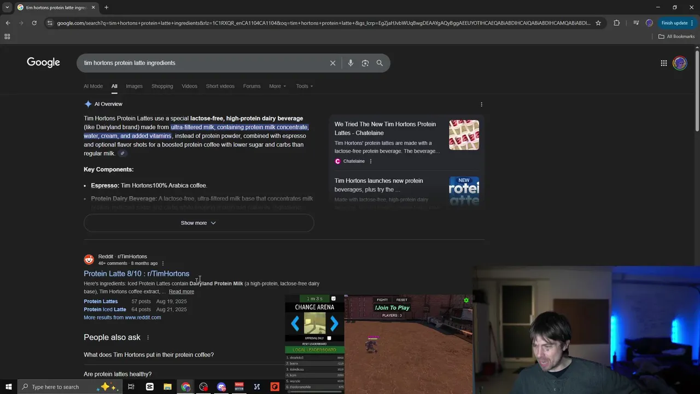Open Protein Latte 8/10 Reddit result
Screen dimensions: 700x394
[x=136, y=274]
